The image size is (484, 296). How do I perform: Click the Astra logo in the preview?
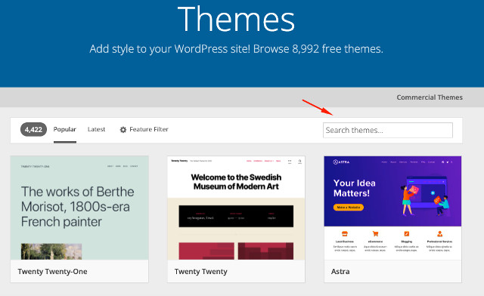(341, 162)
